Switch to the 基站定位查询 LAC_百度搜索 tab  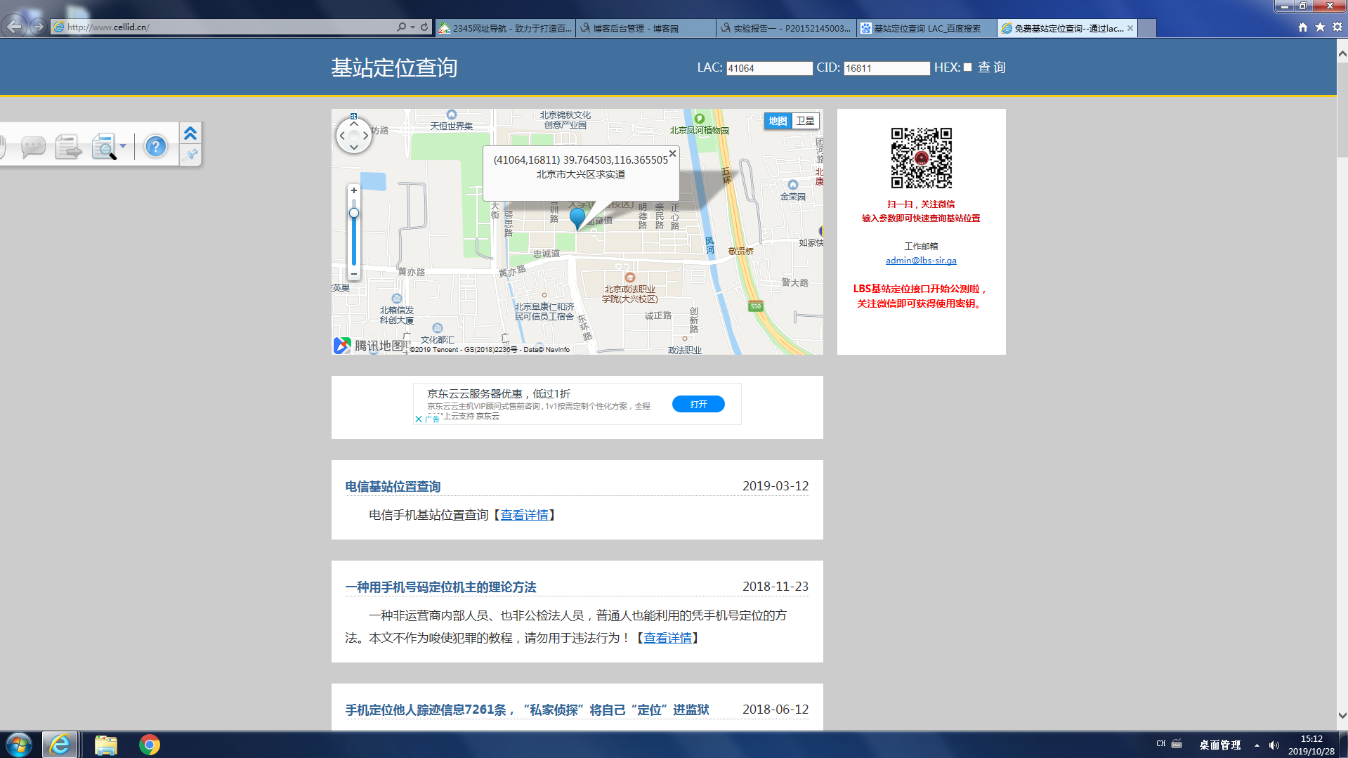point(927,28)
